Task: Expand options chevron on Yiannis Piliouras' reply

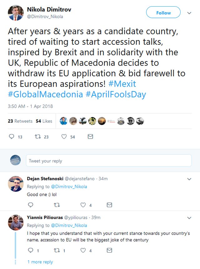Action: tap(189, 218)
